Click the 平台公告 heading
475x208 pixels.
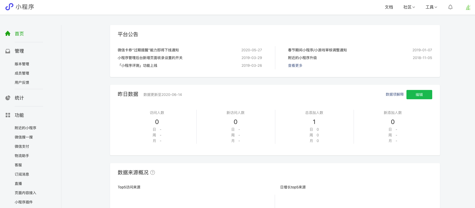128,34
